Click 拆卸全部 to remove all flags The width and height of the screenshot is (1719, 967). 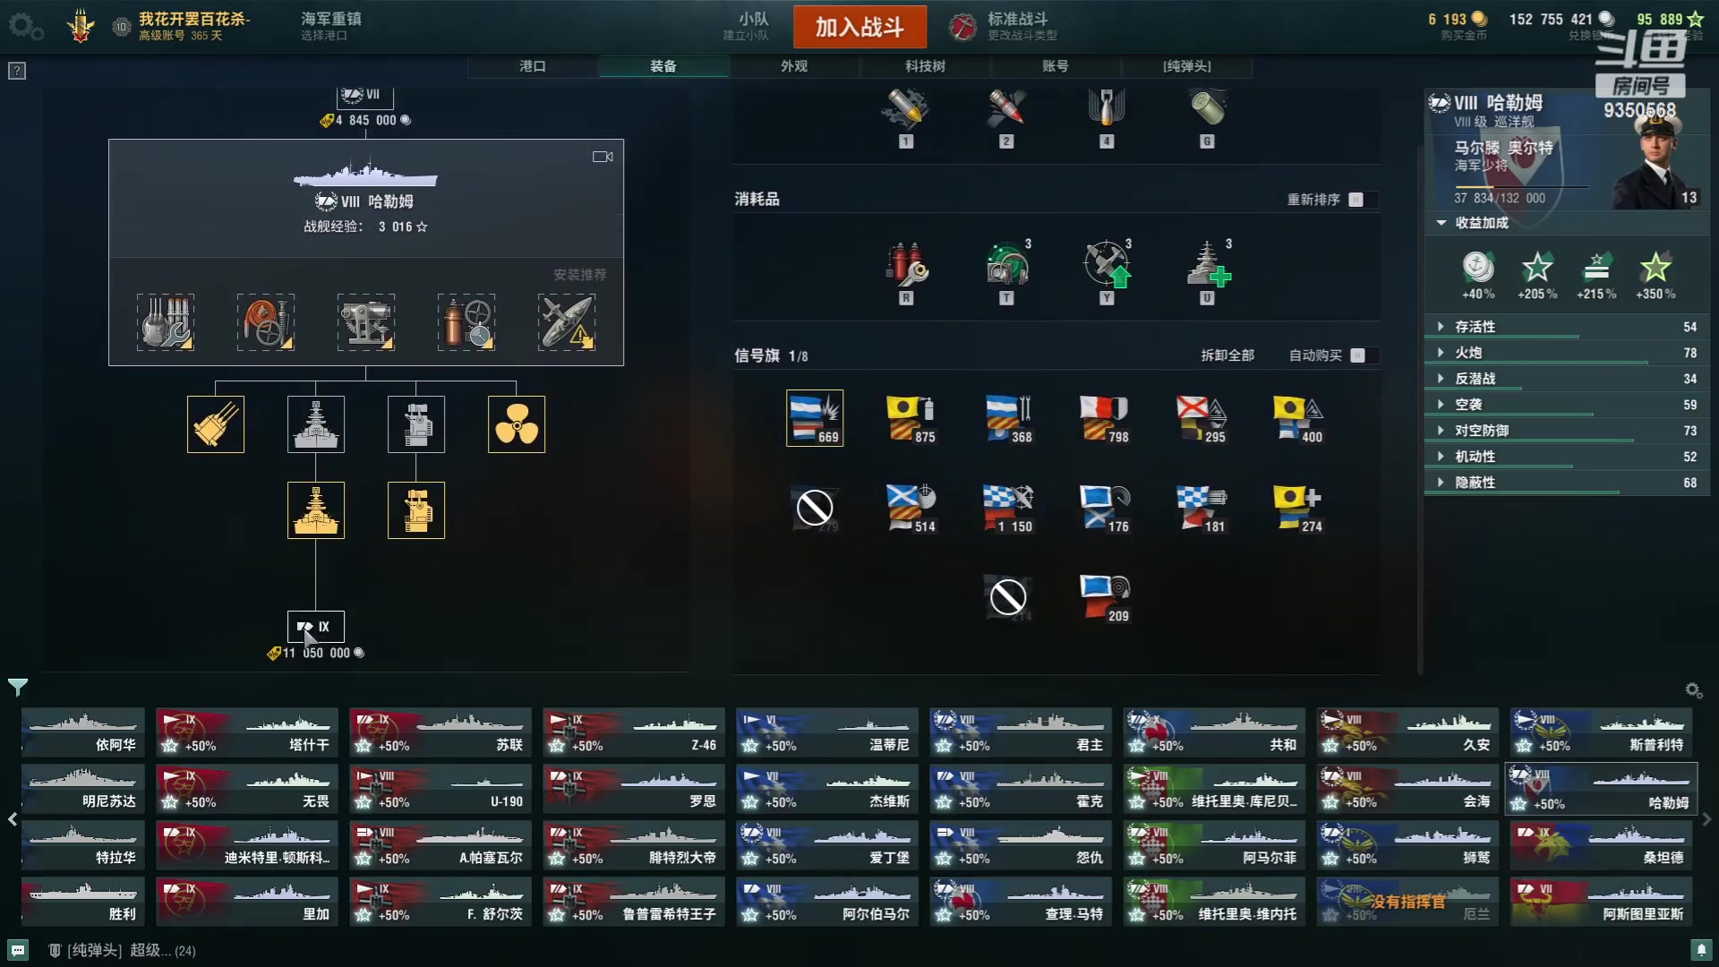[1227, 355]
